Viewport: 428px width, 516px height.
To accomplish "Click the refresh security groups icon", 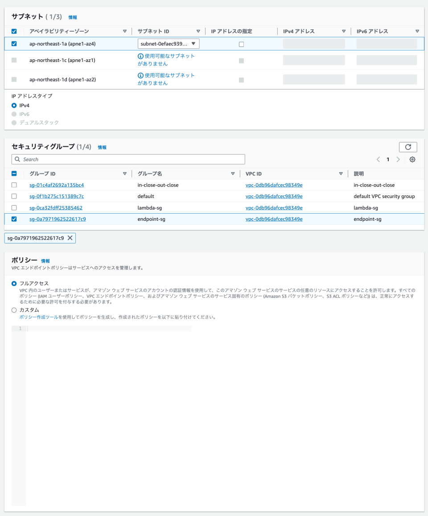I will 408,147.
